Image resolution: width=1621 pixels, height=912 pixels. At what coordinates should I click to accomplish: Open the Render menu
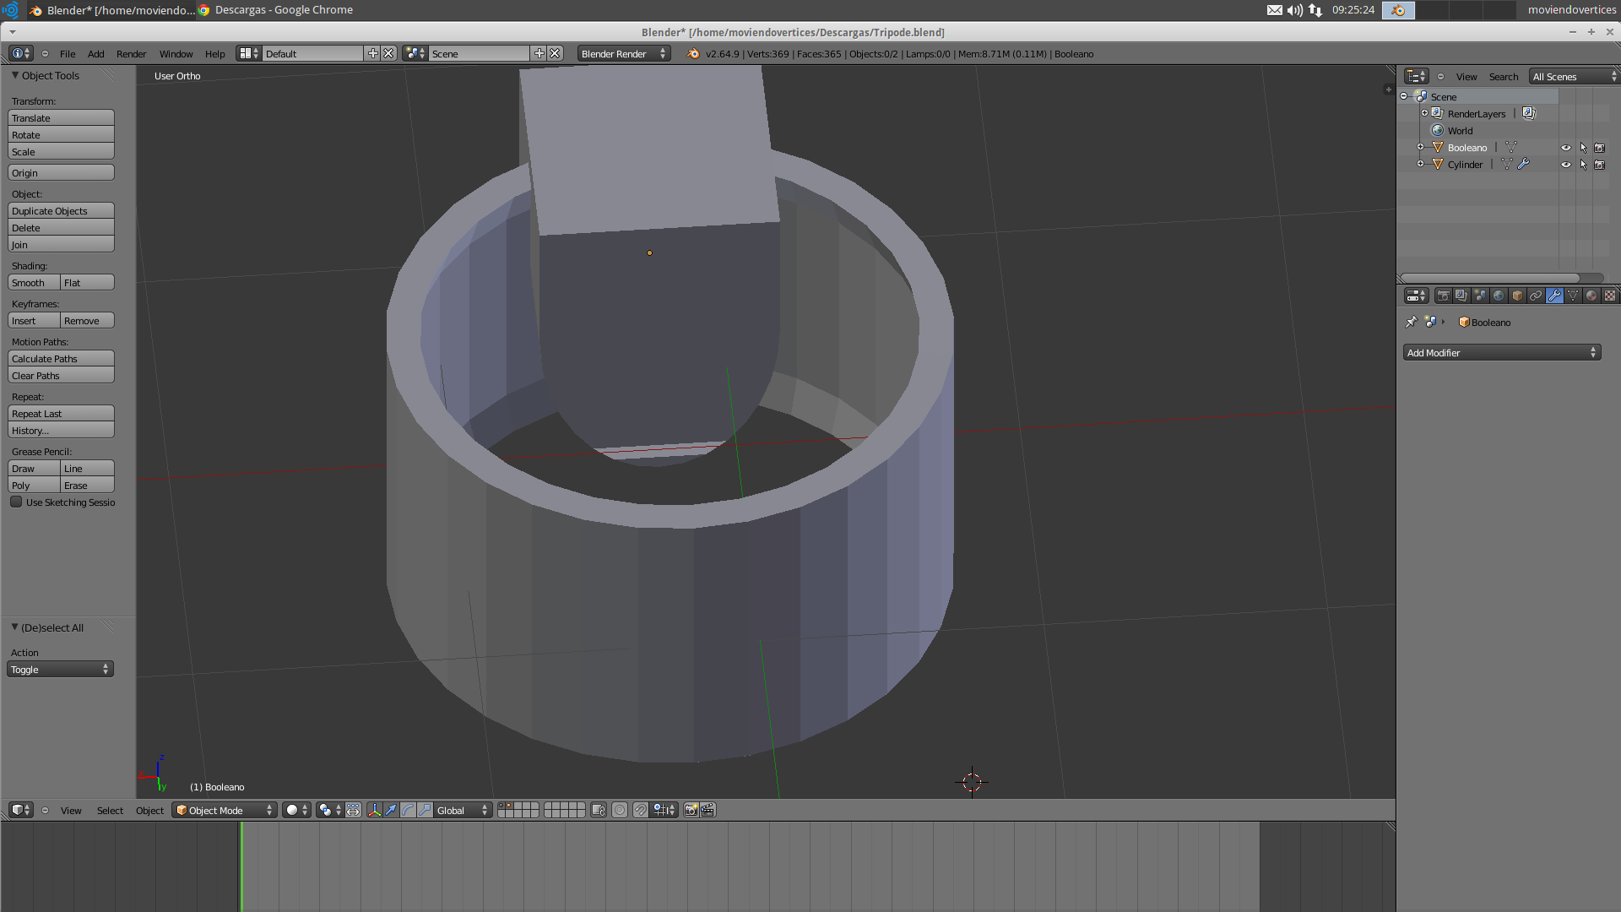coord(131,54)
